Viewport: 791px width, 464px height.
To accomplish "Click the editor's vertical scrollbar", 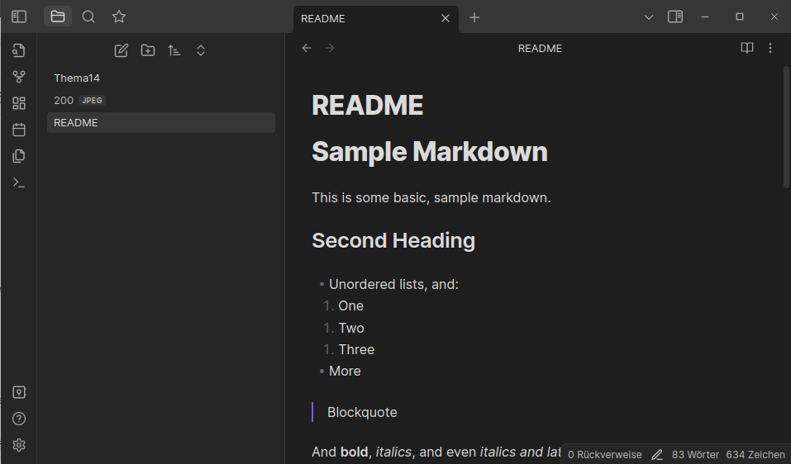I will 786,128.
